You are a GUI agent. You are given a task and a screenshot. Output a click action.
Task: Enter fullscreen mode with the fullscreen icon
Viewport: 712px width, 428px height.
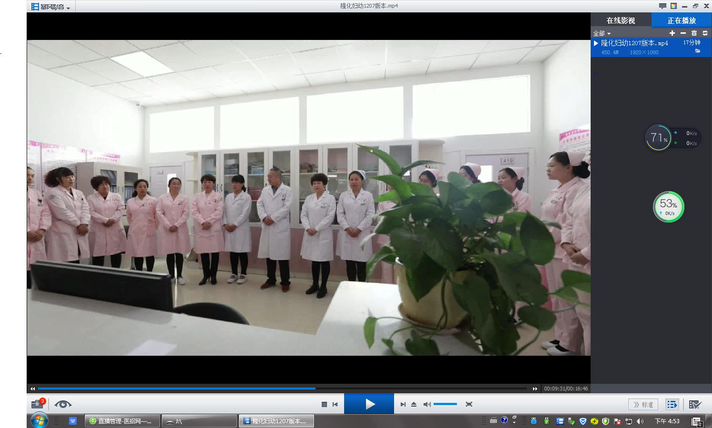[469, 404]
